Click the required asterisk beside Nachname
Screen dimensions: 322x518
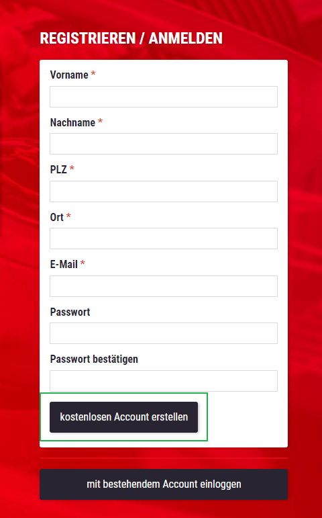tap(100, 122)
